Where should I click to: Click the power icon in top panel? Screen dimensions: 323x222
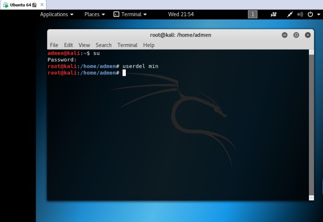pos(310,15)
